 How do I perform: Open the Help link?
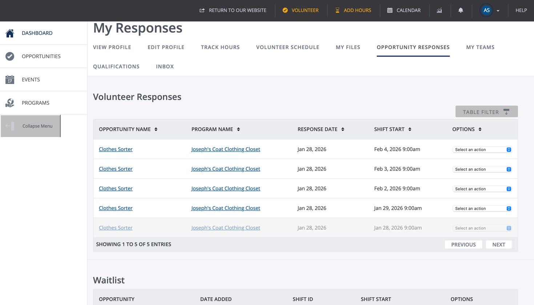point(521,10)
